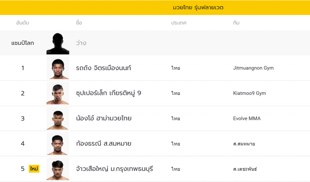The image size is (310, 182).
Task: Click the อันดับ column header
Action: pyautogui.click(x=22, y=23)
